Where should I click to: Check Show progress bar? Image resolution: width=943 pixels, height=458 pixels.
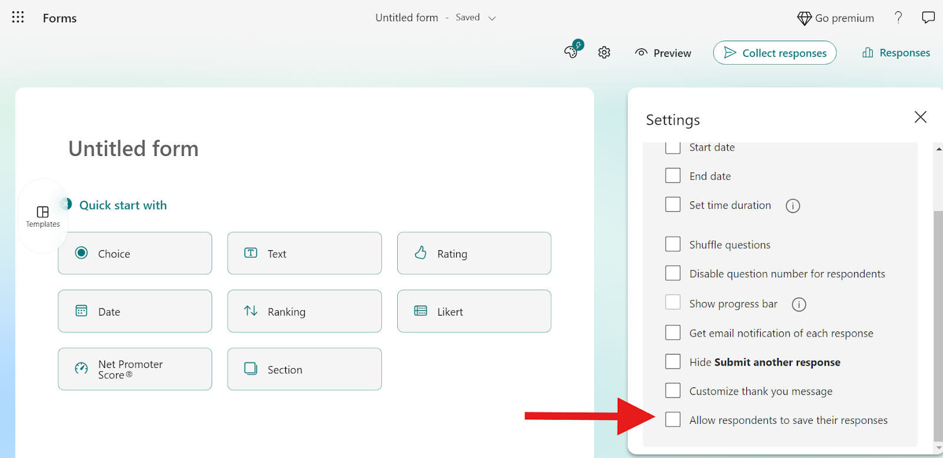point(672,302)
